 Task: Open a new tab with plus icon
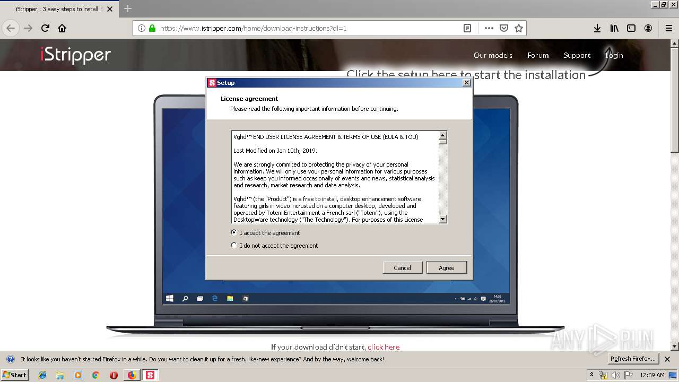click(x=128, y=8)
